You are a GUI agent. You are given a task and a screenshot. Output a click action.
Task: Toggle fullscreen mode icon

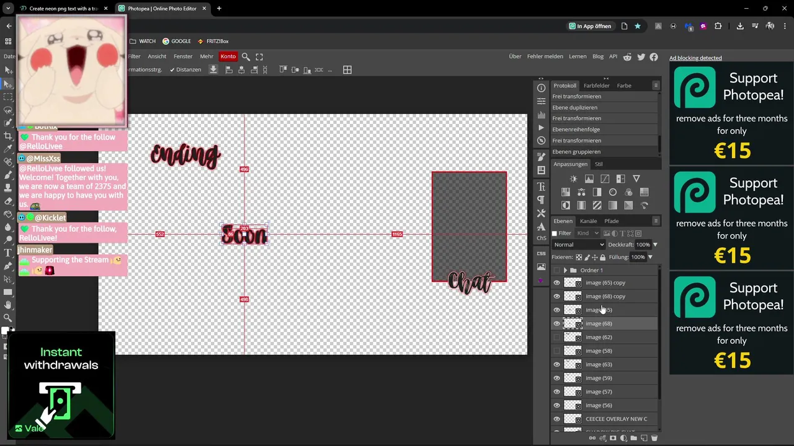point(259,56)
